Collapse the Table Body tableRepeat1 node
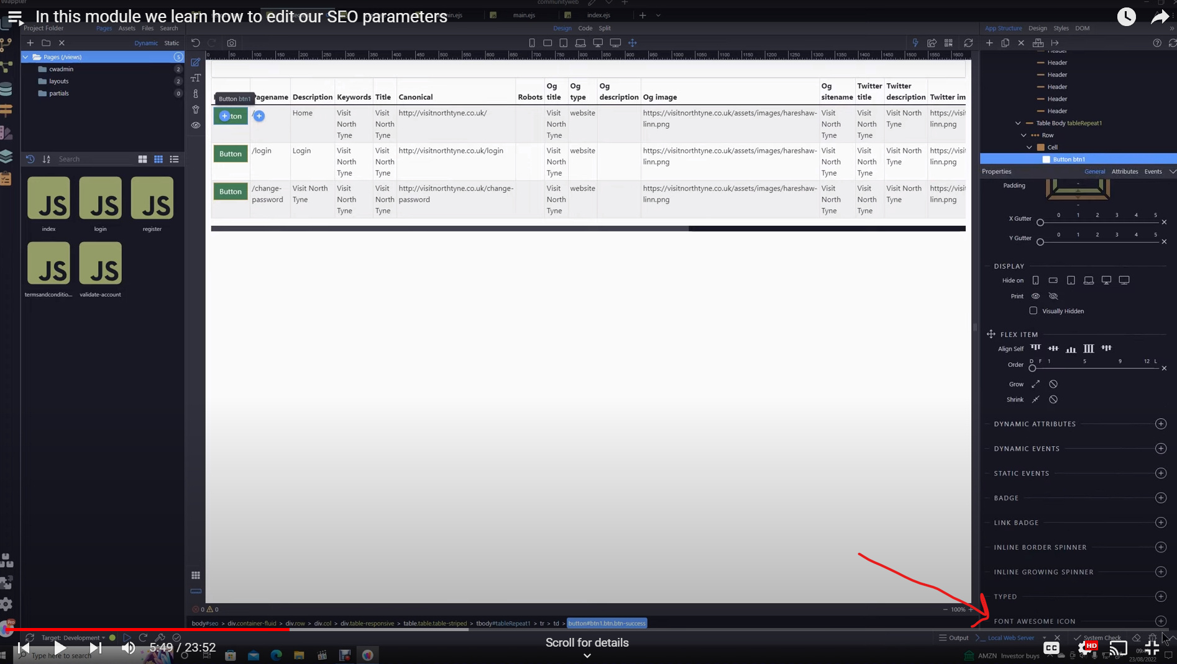Viewport: 1177px width, 664px height. 1018,123
